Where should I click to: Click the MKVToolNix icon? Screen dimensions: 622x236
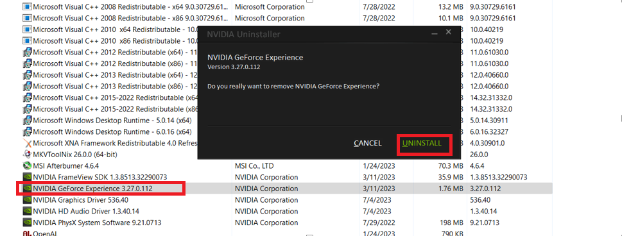click(x=28, y=155)
